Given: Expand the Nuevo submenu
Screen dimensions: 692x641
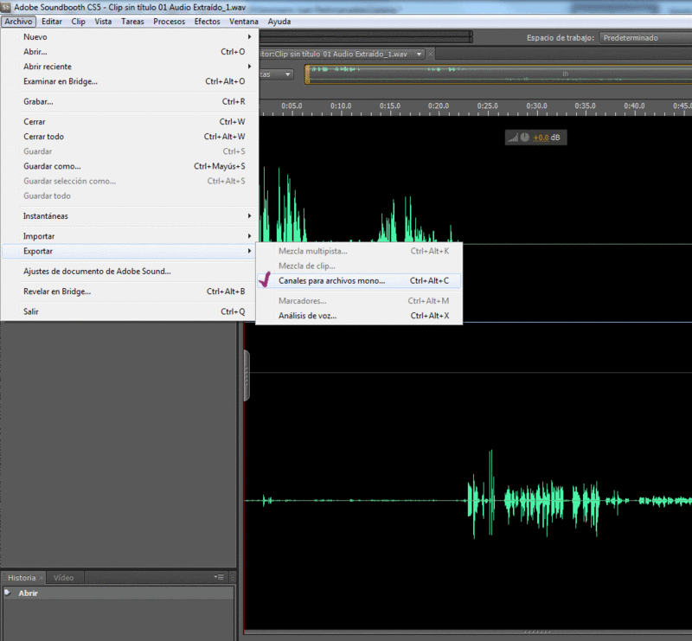Looking at the screenshot, I should pyautogui.click(x=129, y=37).
